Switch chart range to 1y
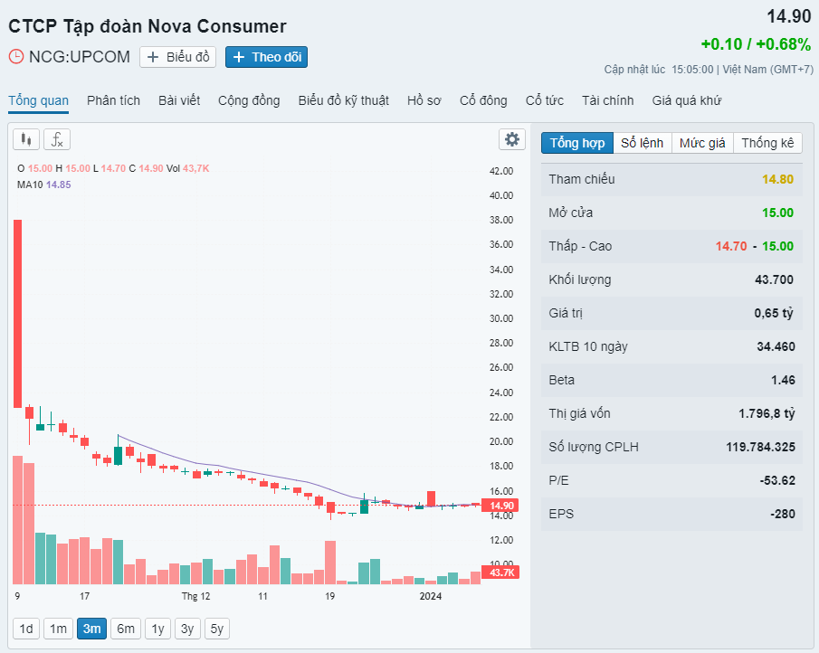The image size is (819, 653). coord(157,629)
